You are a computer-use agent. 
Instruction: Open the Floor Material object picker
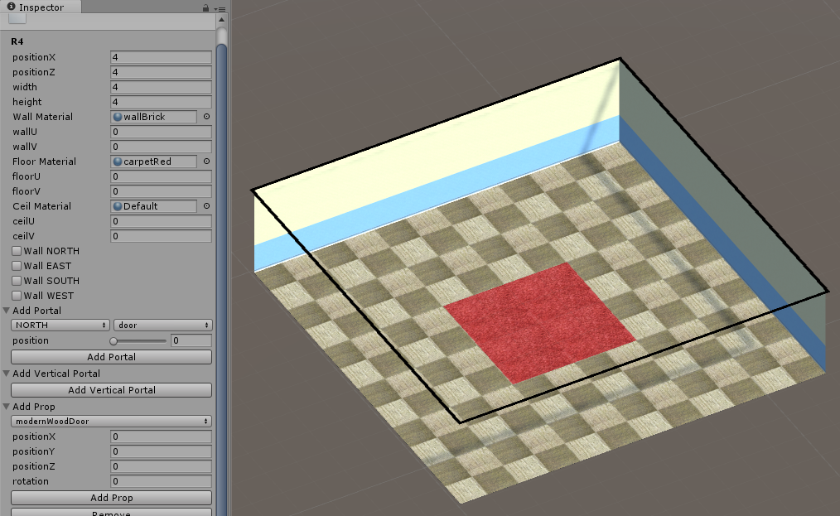coord(206,162)
